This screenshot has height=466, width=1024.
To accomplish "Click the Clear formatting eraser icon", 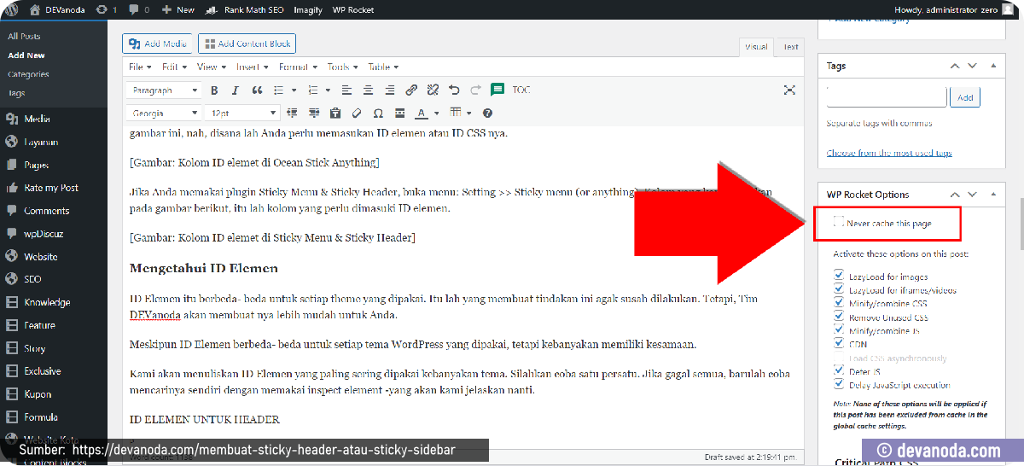I will pyautogui.click(x=357, y=113).
